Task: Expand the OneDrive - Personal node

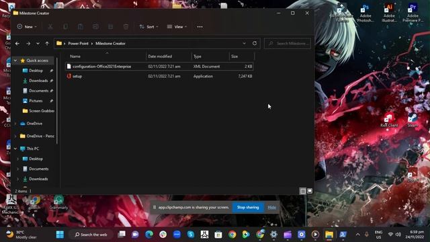Action: pos(15,136)
